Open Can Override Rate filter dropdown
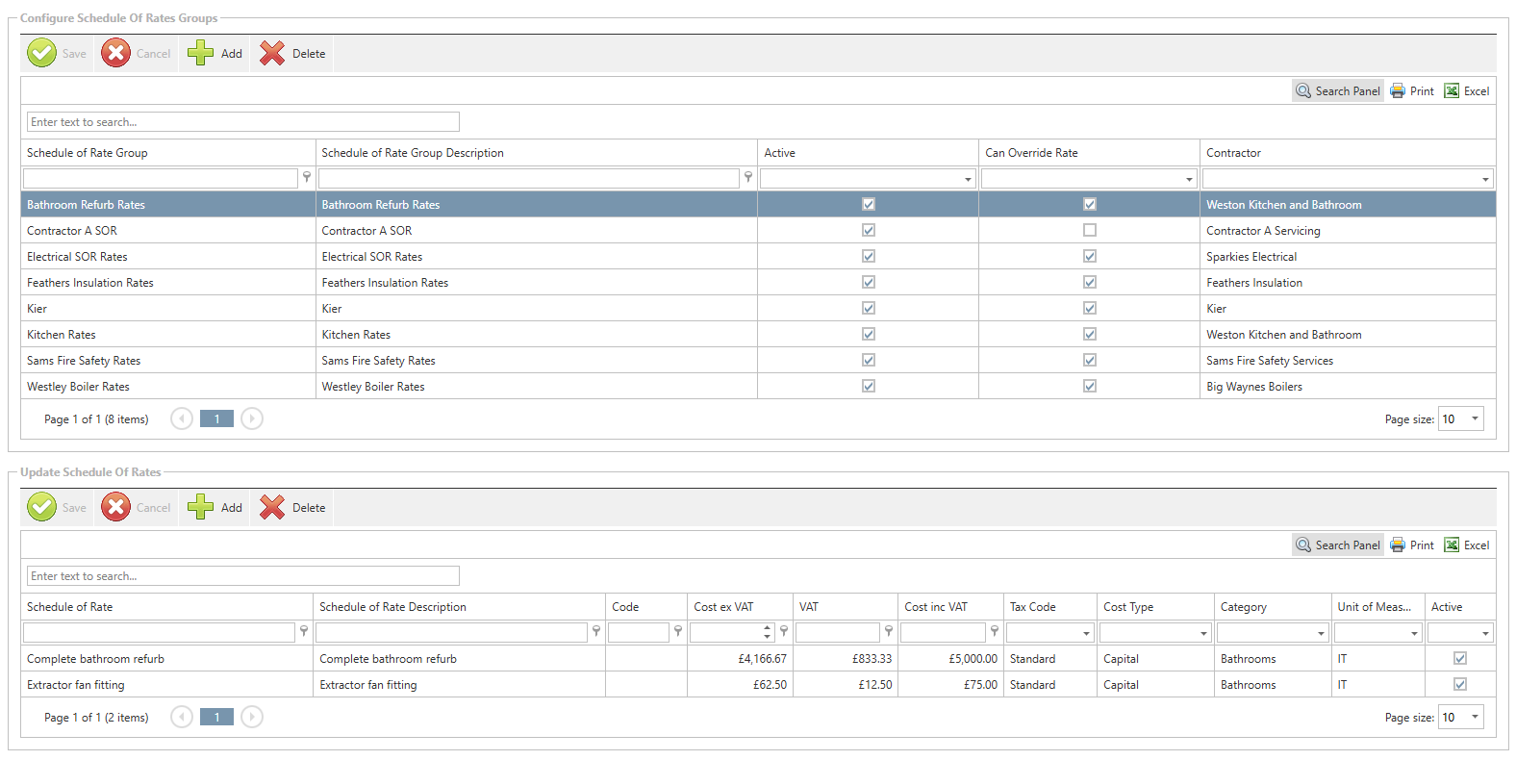Viewport: 1516px width, 760px height. 1189,179
